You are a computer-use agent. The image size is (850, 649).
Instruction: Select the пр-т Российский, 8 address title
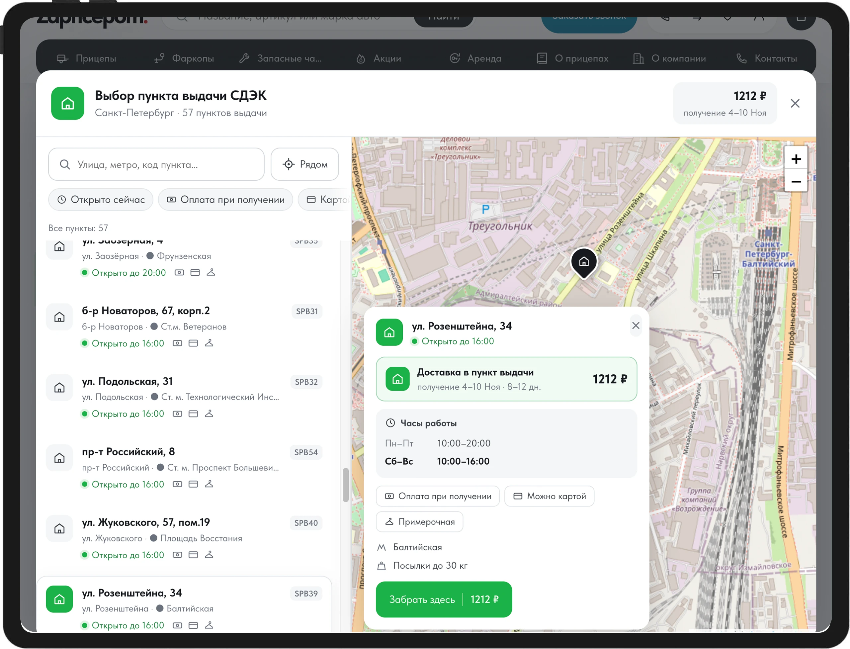point(128,452)
